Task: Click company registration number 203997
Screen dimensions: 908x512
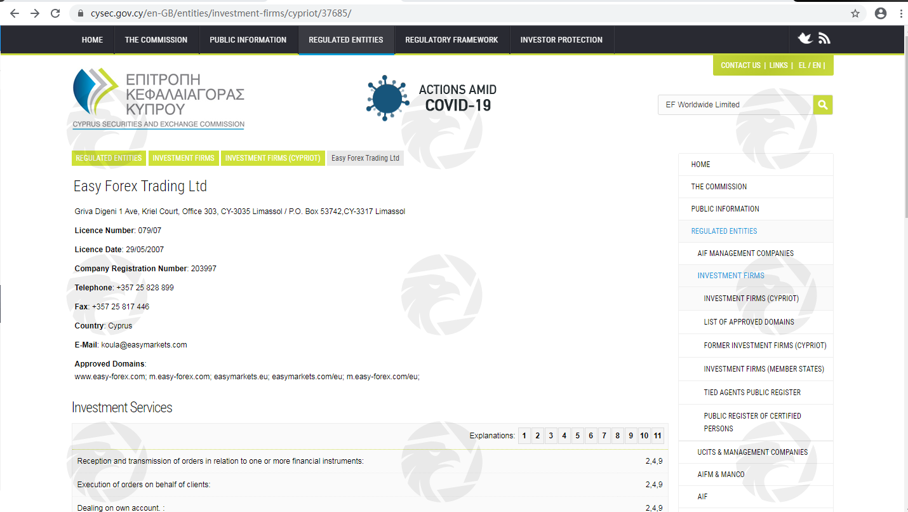Action: pos(204,269)
